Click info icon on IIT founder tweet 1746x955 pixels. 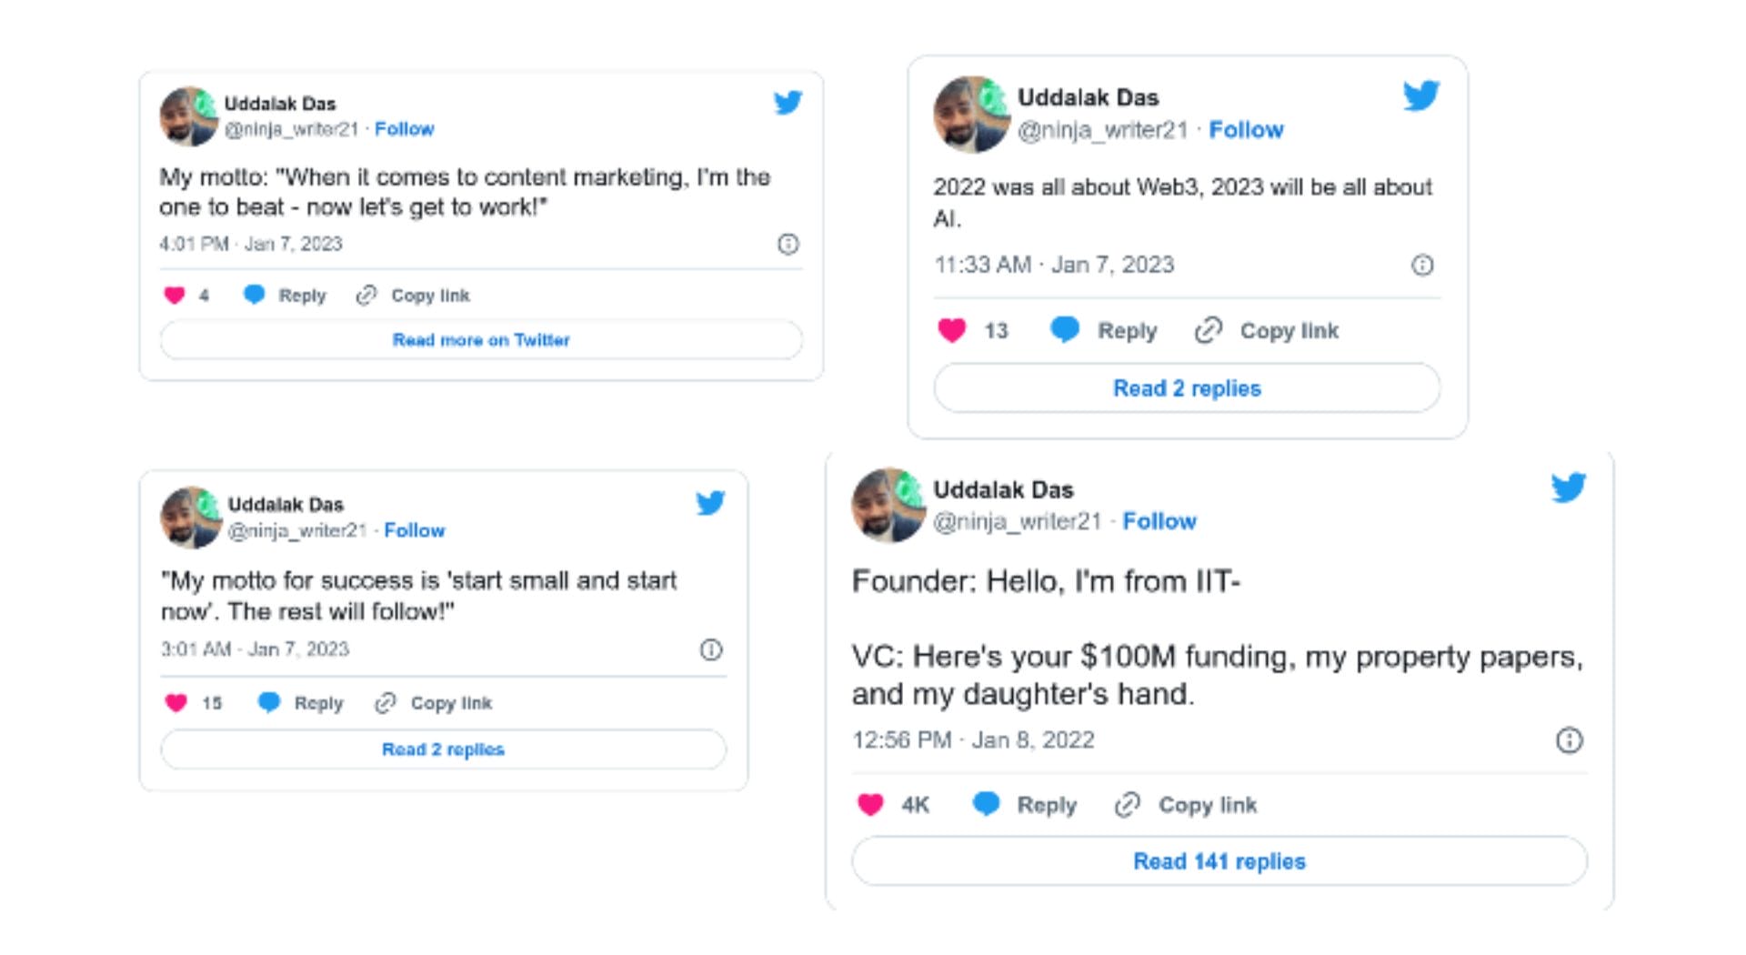click(1569, 740)
